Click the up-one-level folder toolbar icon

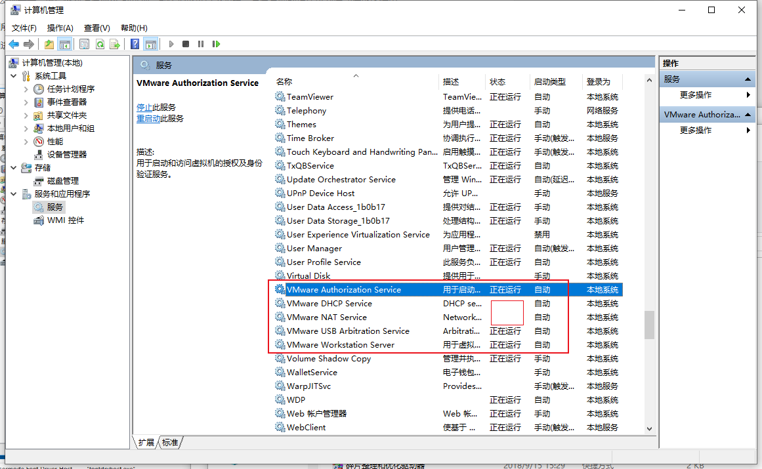[49, 44]
